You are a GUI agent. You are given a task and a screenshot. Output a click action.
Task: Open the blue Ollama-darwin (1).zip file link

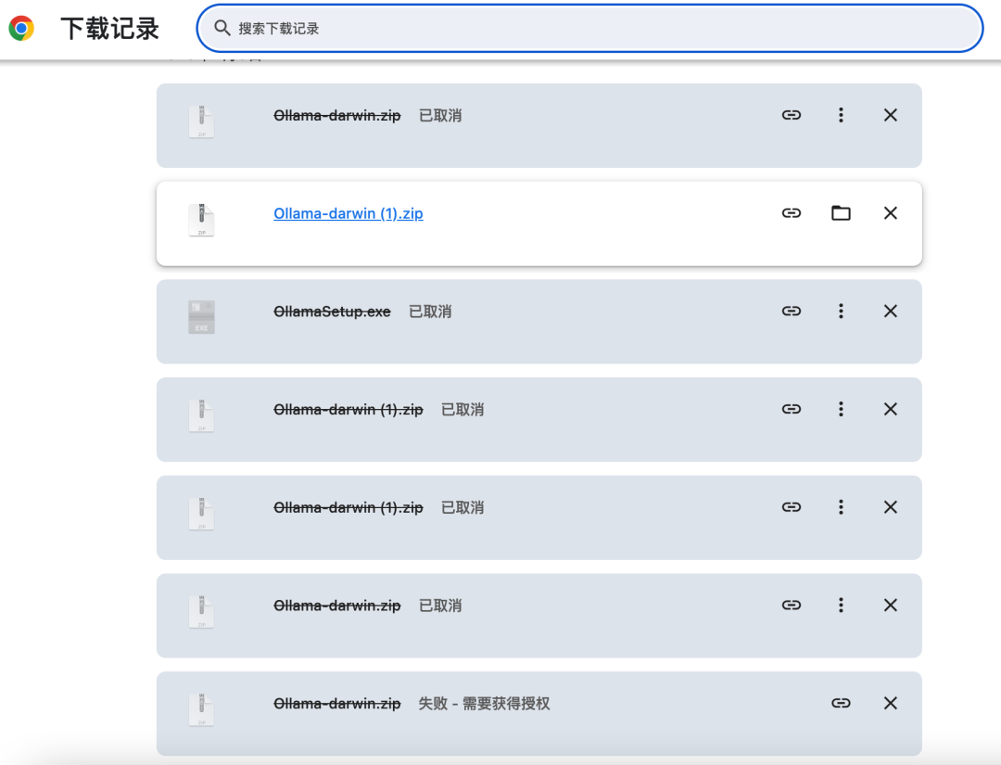click(348, 213)
